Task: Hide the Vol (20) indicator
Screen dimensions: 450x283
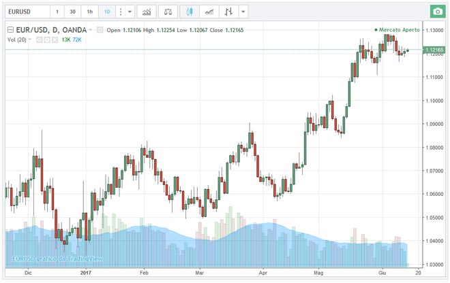Action: pos(40,40)
